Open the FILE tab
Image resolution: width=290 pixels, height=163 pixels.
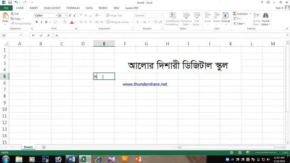pyautogui.click(x=6, y=8)
